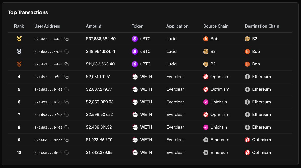
Task: Copy address in the $11,083,663.40 row
Action: coord(67,64)
